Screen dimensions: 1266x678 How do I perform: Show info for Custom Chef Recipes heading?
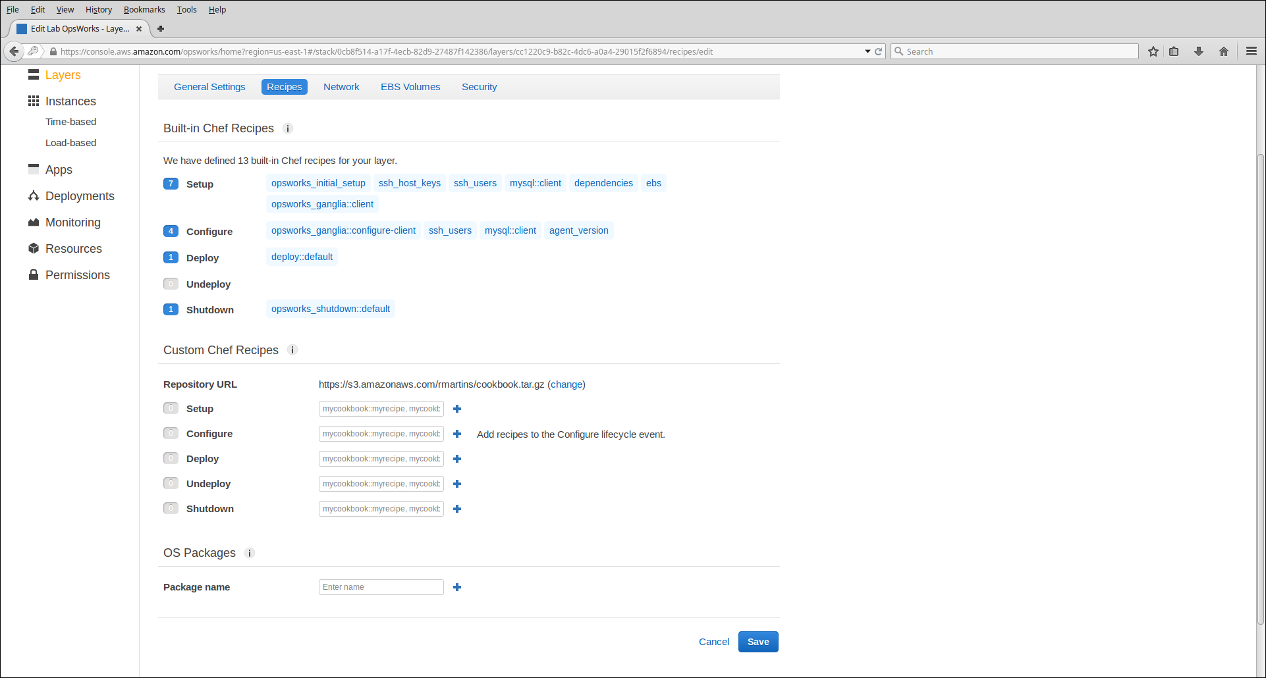coord(292,350)
